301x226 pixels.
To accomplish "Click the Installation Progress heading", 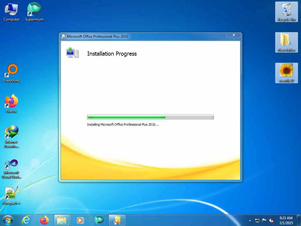I will tap(112, 54).
